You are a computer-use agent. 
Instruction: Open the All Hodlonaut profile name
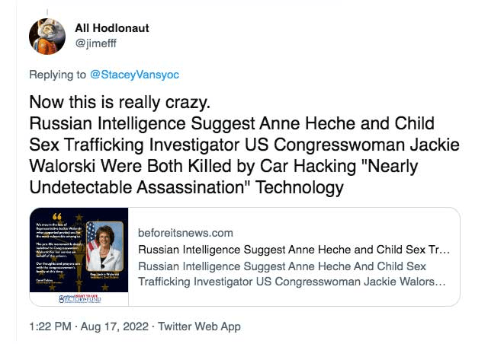pos(112,28)
